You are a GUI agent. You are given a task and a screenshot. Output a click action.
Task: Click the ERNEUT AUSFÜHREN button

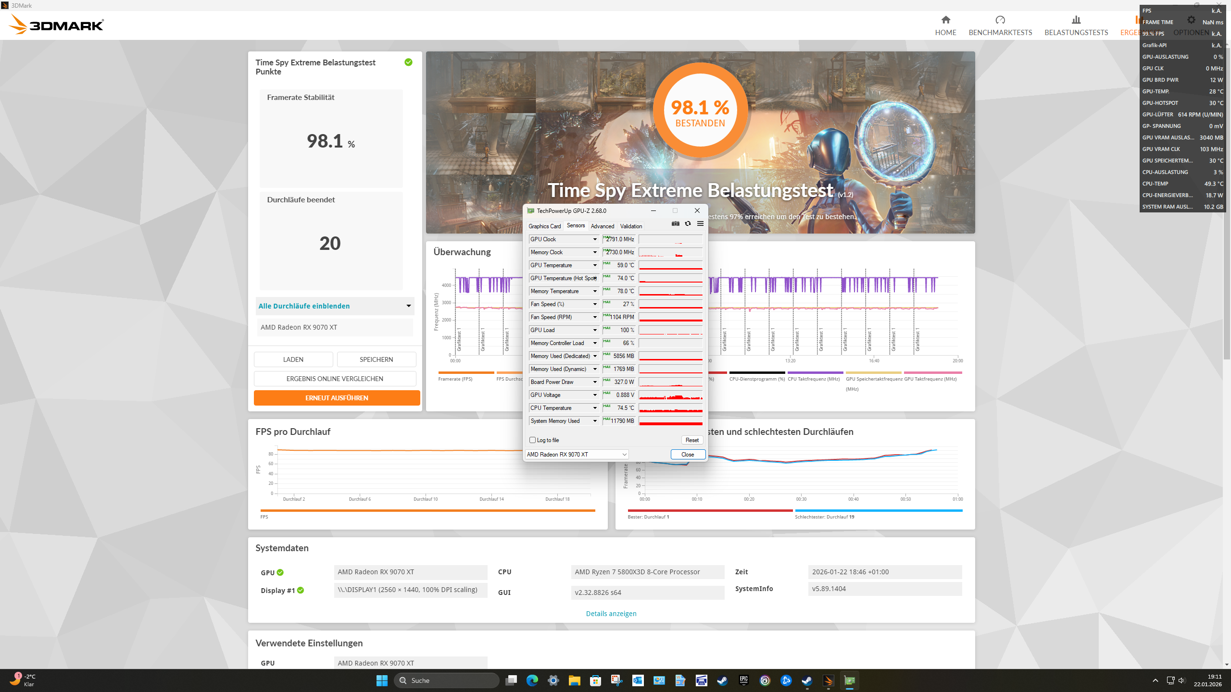click(x=337, y=397)
